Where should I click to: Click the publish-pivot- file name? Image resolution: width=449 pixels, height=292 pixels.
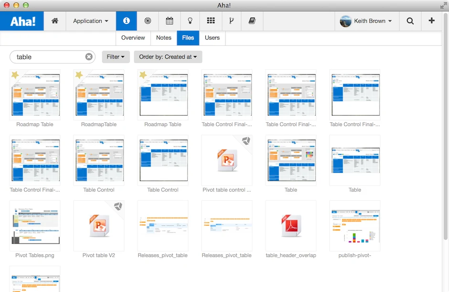[355, 255]
